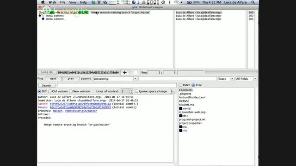Select .gitignore in the file tree

[x=185, y=94]
